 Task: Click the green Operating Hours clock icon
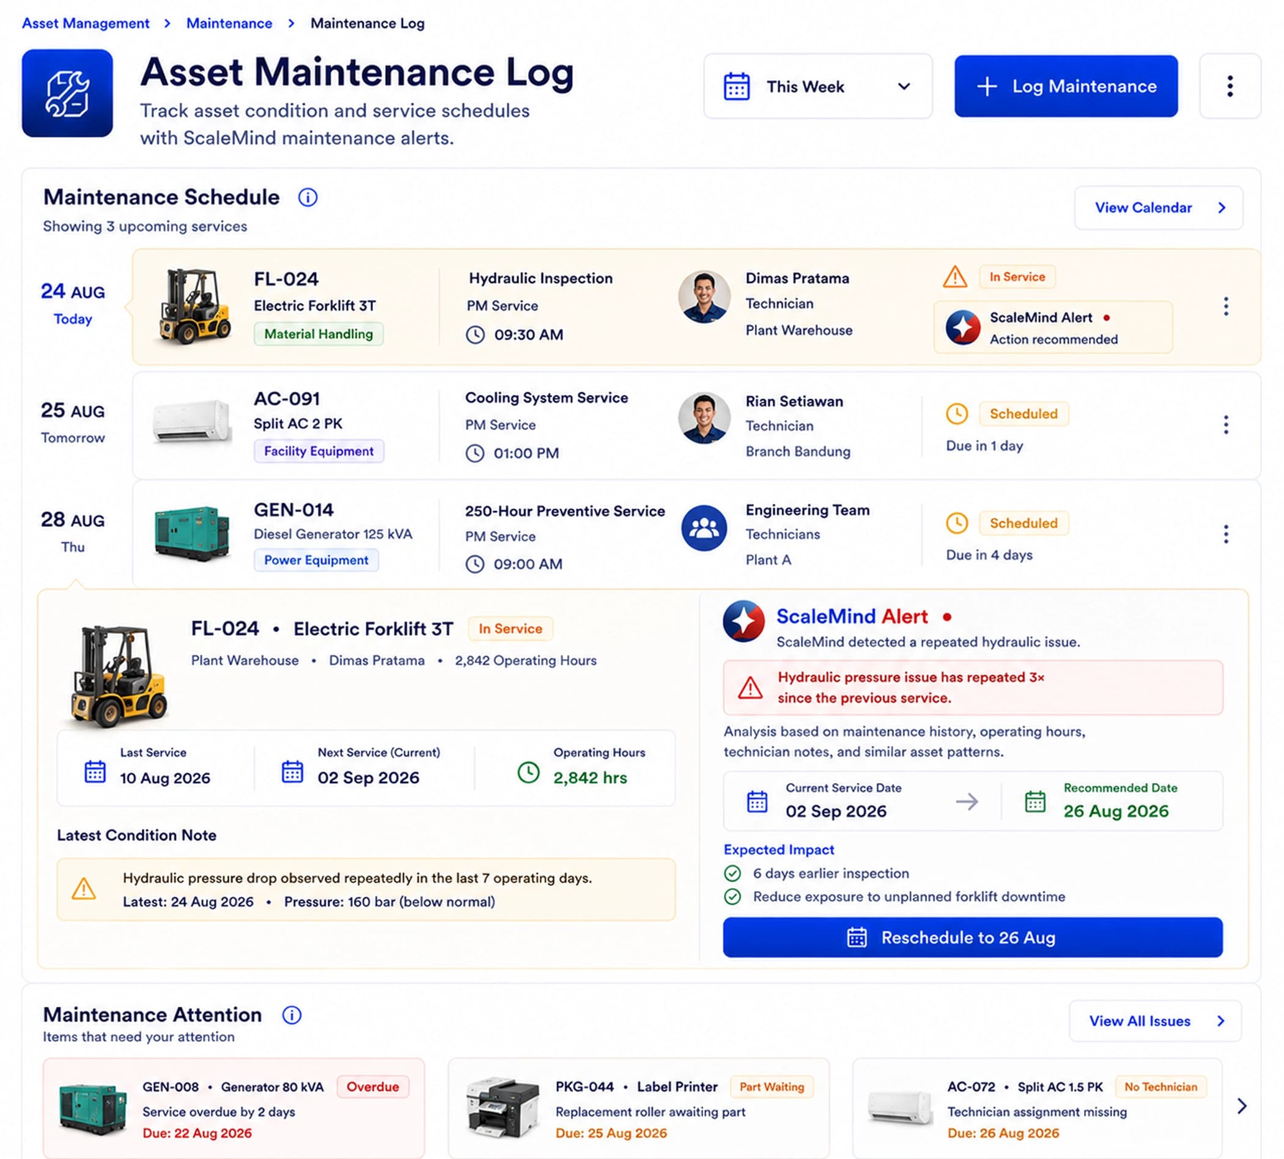[528, 773]
